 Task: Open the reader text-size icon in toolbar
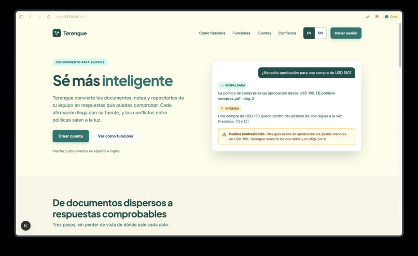coord(368,17)
